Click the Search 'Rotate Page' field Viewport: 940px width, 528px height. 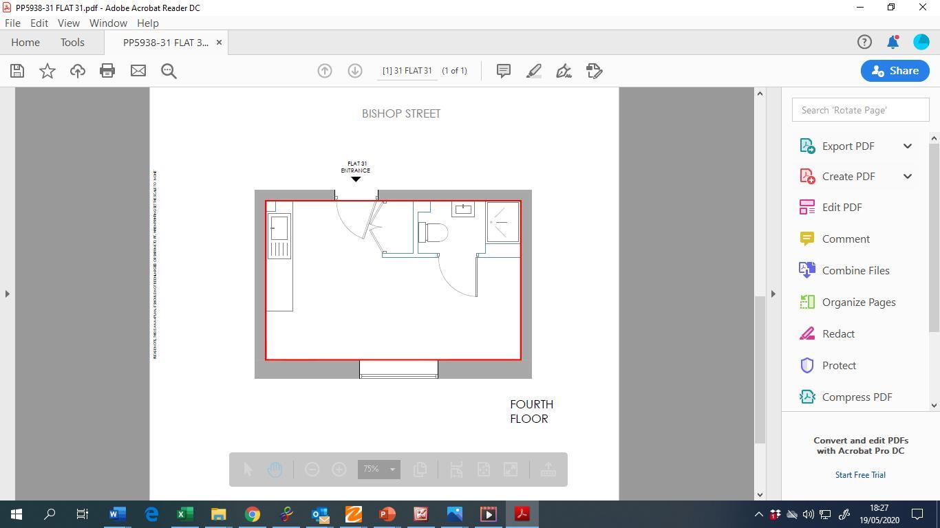[860, 110]
